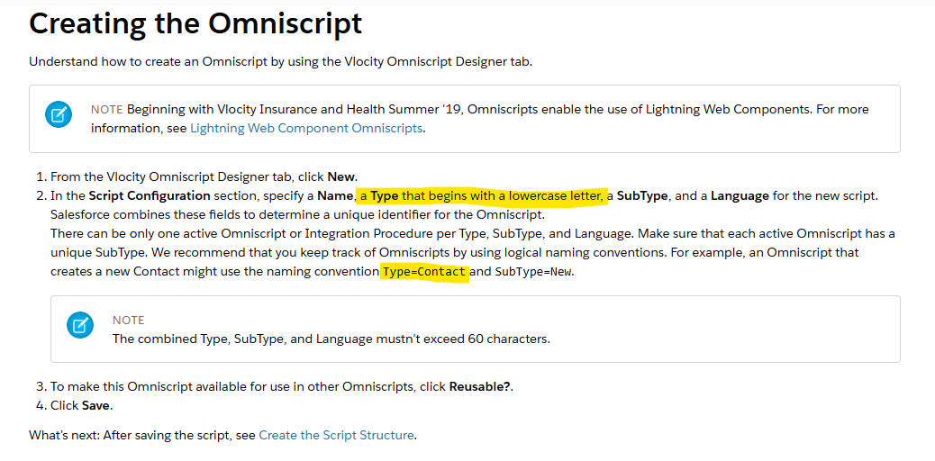Click the highlighted phrase about lowercase letter Type
This screenshot has height=461, width=935.
[x=481, y=196]
